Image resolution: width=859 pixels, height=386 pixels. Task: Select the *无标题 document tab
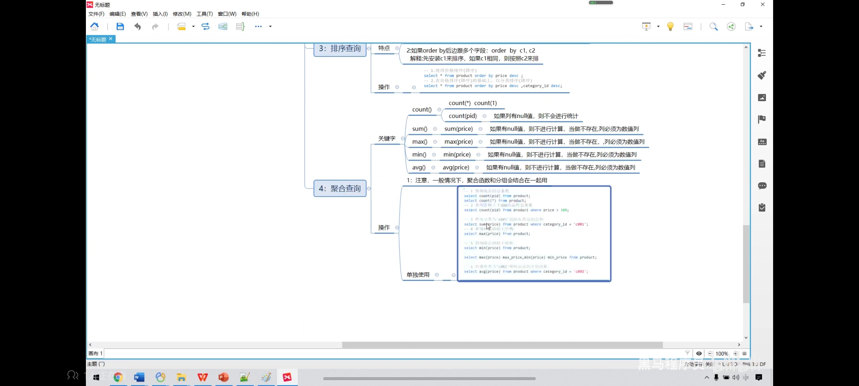[97, 39]
